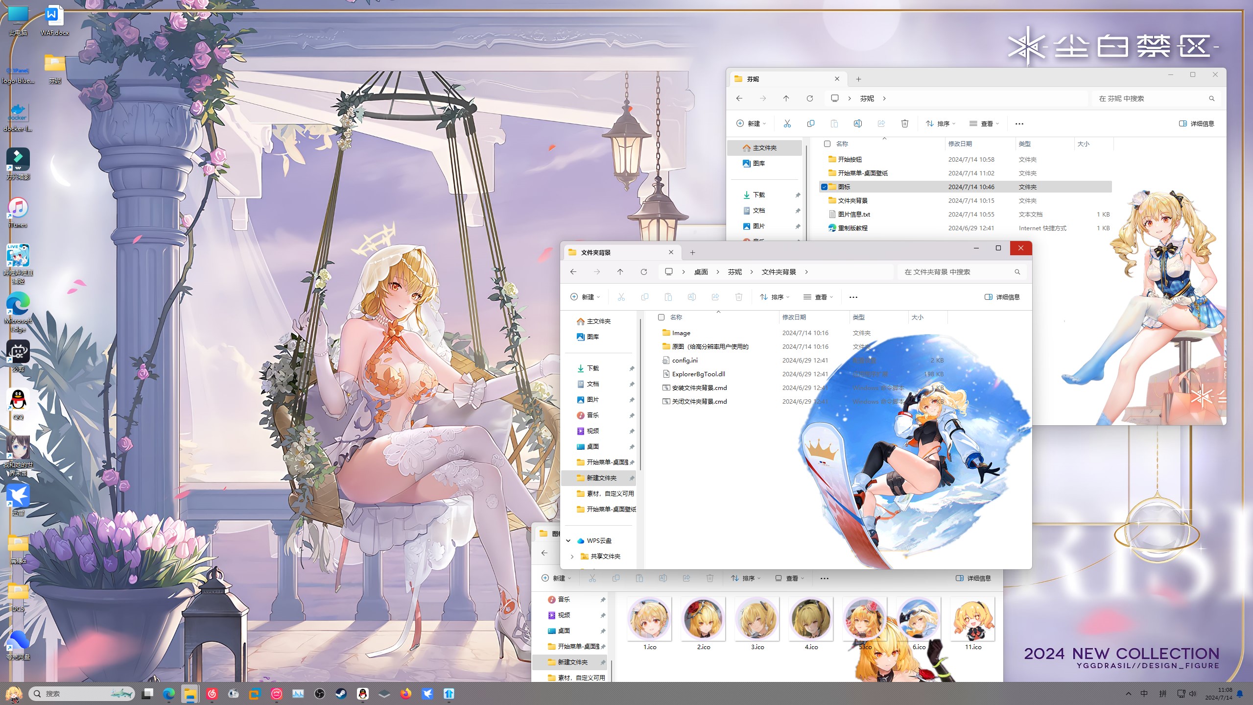Click refresh button in 文件夹背景 window
Viewport: 1253px width, 705px height.
coord(643,272)
